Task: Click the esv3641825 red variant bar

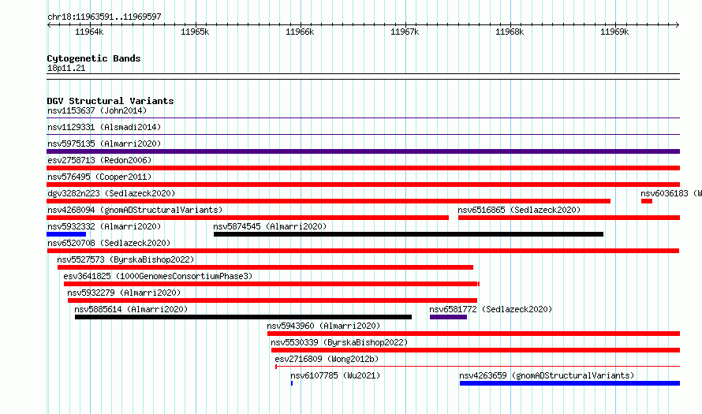Action: (271, 284)
